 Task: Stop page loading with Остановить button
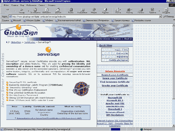coord(35,11)
